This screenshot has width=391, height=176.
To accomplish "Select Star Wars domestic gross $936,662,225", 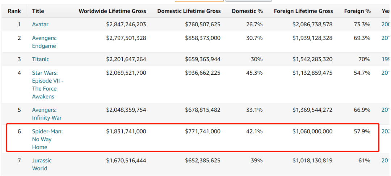I will (203, 73).
